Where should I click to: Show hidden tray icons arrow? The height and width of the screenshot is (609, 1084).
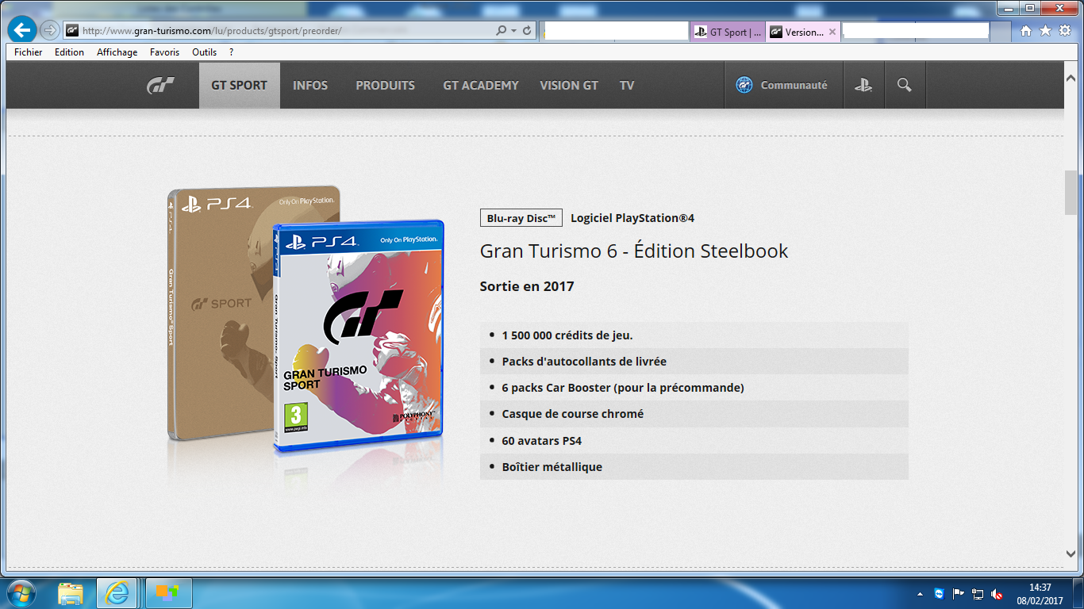920,594
